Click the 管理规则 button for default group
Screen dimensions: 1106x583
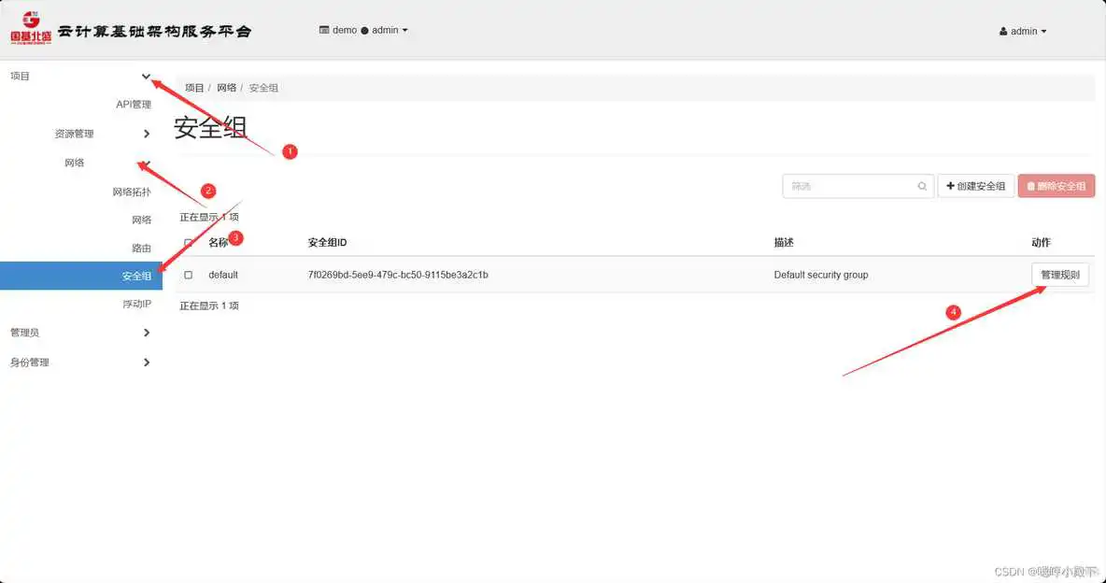click(1059, 275)
